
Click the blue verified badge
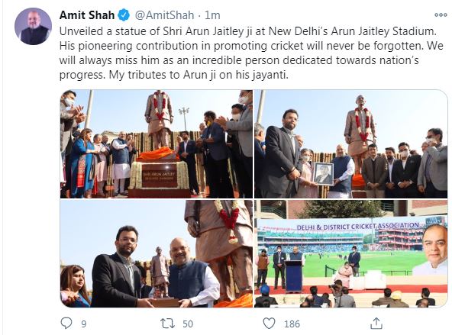pyautogui.click(x=124, y=15)
